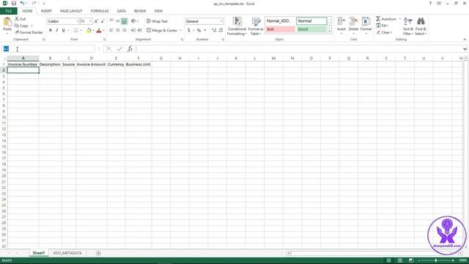469x264 pixels.
Task: Click the Save icon in quick access toolbar
Action: tap(14, 3)
